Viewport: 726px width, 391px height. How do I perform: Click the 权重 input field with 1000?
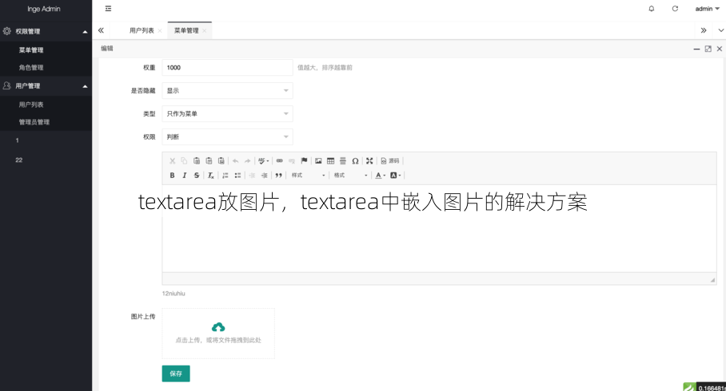(227, 68)
